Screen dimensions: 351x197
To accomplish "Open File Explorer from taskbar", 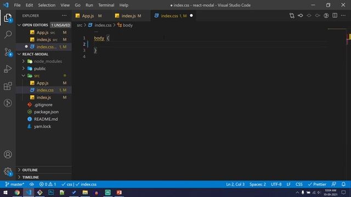I will click(x=85, y=192).
